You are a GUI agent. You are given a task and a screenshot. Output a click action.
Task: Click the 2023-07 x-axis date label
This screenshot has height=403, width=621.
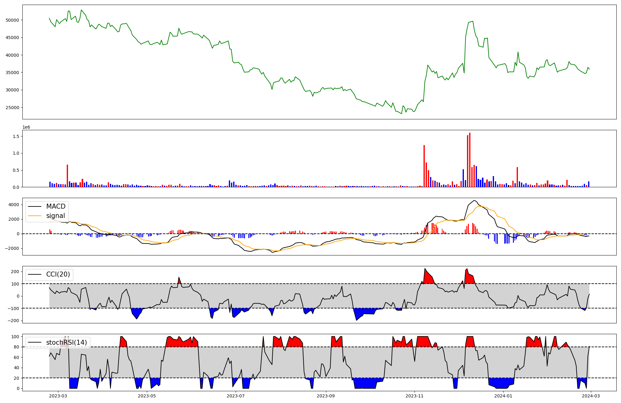tap(236, 396)
